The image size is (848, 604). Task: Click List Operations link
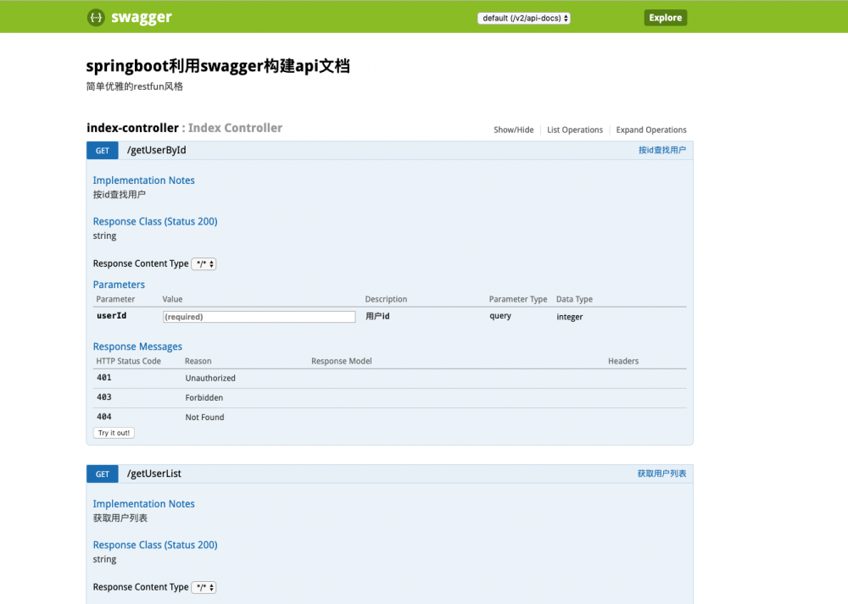(x=574, y=130)
